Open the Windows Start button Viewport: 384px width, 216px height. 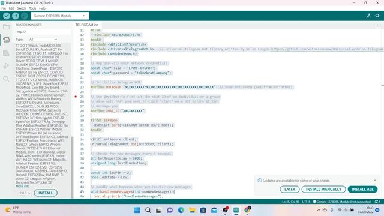(137, 210)
